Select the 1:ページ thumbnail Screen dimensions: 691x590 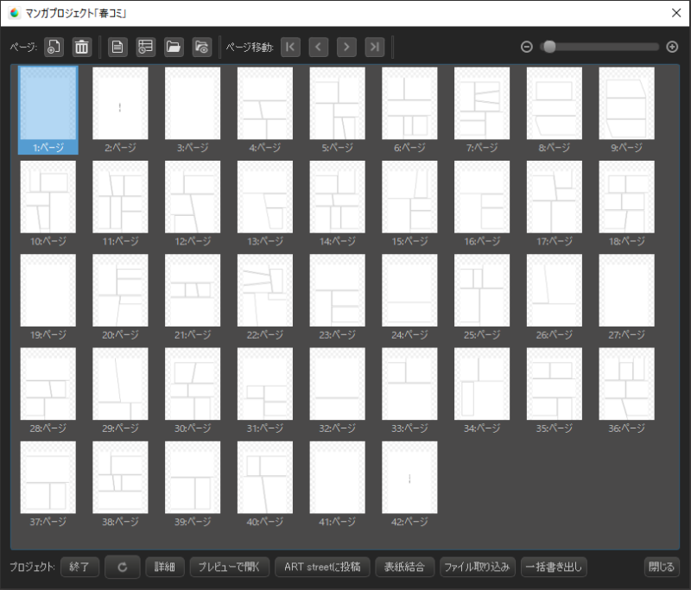coord(48,111)
